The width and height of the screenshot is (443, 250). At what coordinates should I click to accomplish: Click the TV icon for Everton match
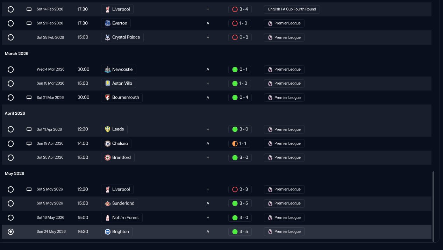coord(29,23)
